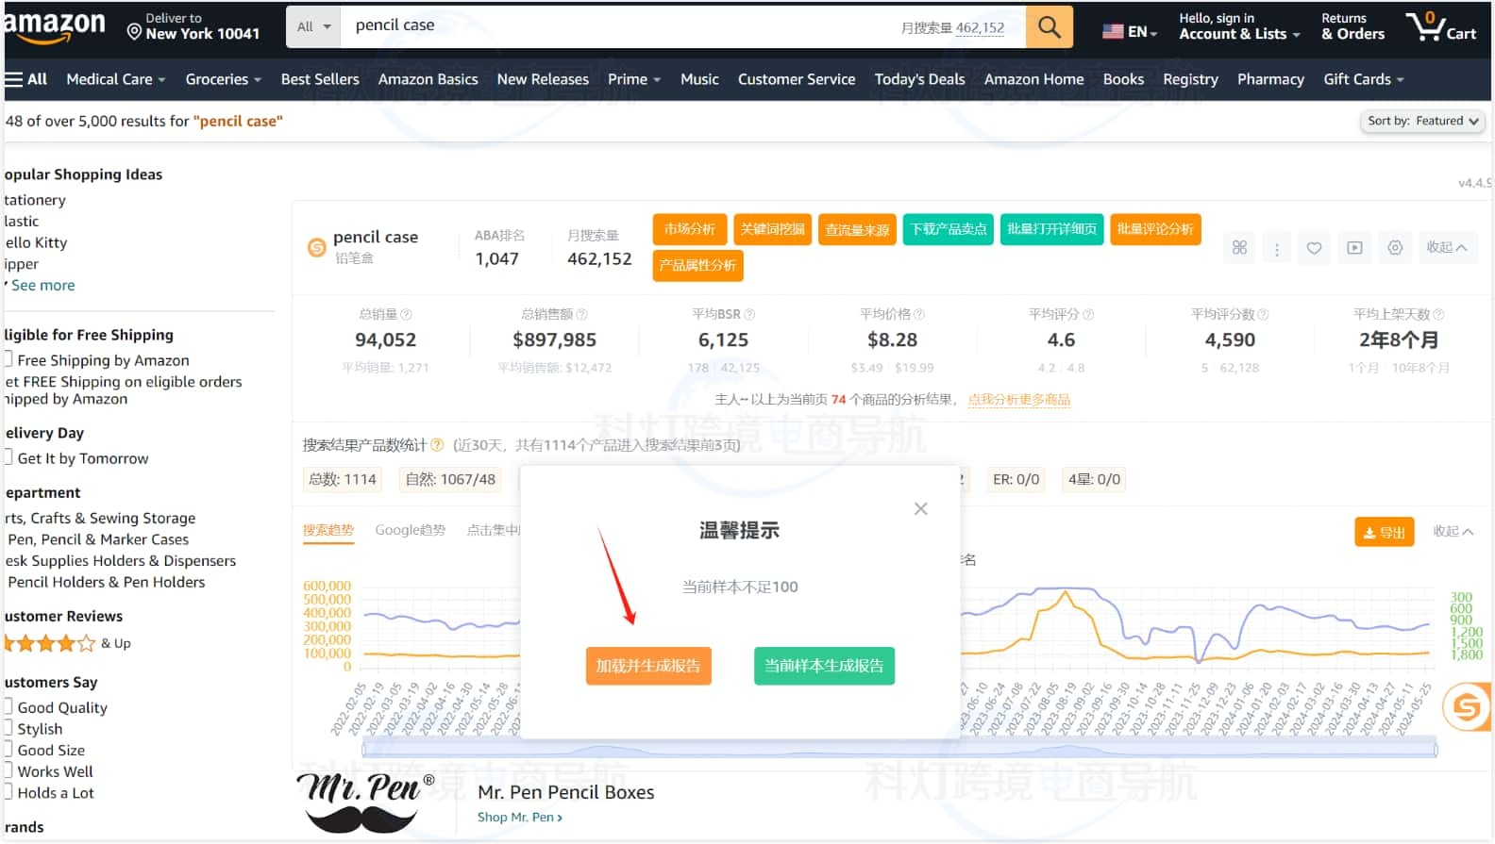This screenshot has width=1495, height=844.
Task: Open the vertical three-dot more icon
Action: click(x=1276, y=249)
